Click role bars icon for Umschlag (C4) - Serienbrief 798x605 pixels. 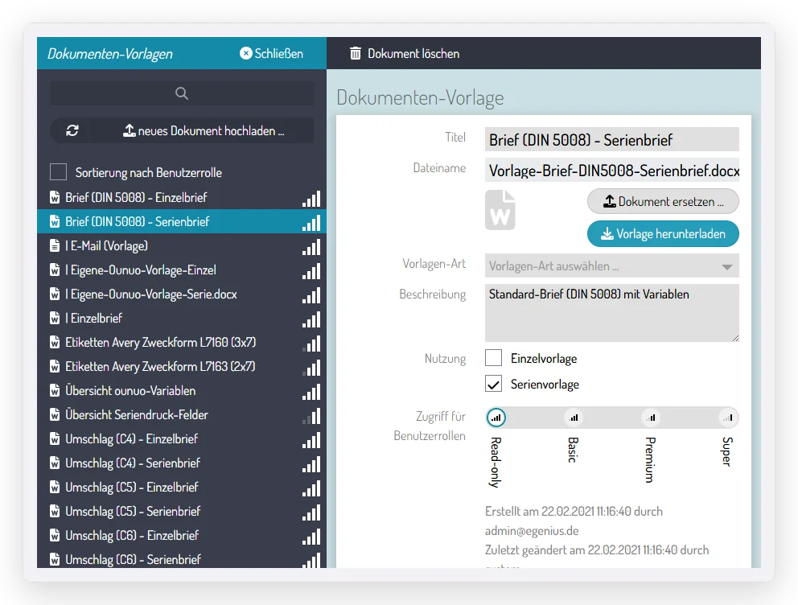(311, 464)
